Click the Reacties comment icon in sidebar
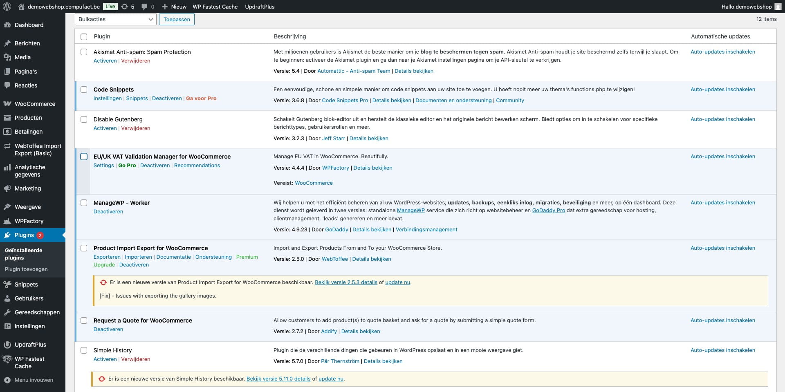Viewport: 785px width, 392px height. pyautogui.click(x=7, y=85)
